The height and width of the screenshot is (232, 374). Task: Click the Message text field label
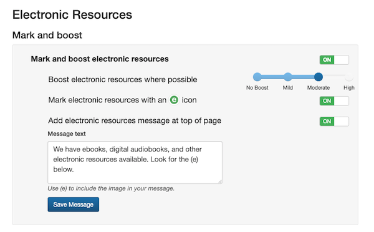point(67,133)
